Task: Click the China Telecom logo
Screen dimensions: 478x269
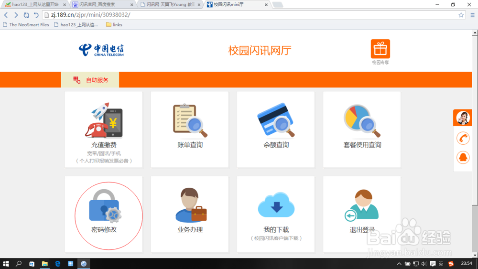Action: 101,50
